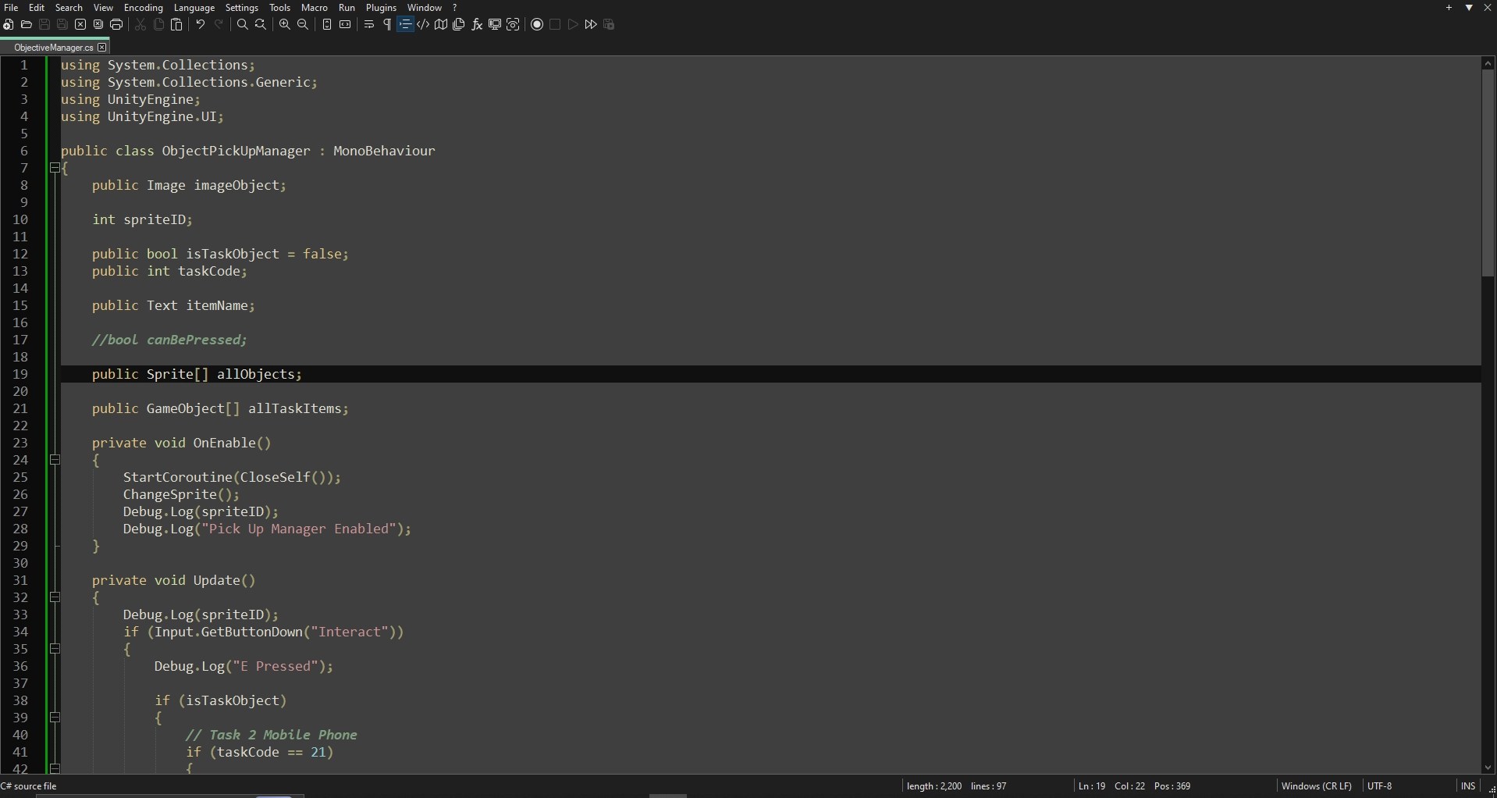Toggle the Show All Characters pilcrow icon
The image size is (1497, 798).
pyautogui.click(x=386, y=24)
